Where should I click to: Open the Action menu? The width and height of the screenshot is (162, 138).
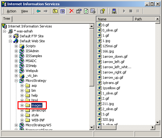pyautogui.click(x=11, y=11)
